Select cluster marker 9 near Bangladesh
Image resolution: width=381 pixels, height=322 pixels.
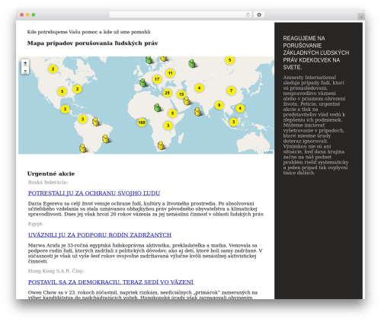point(219,105)
